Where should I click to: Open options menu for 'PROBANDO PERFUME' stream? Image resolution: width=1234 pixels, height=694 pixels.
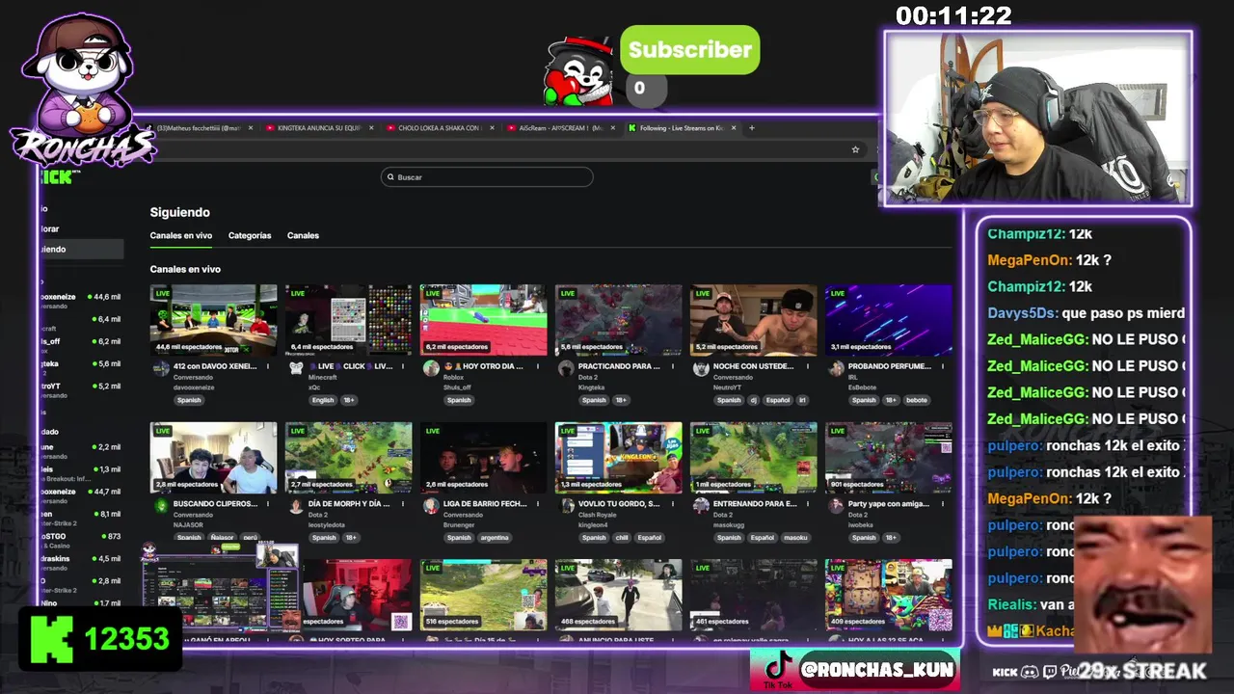click(x=945, y=366)
